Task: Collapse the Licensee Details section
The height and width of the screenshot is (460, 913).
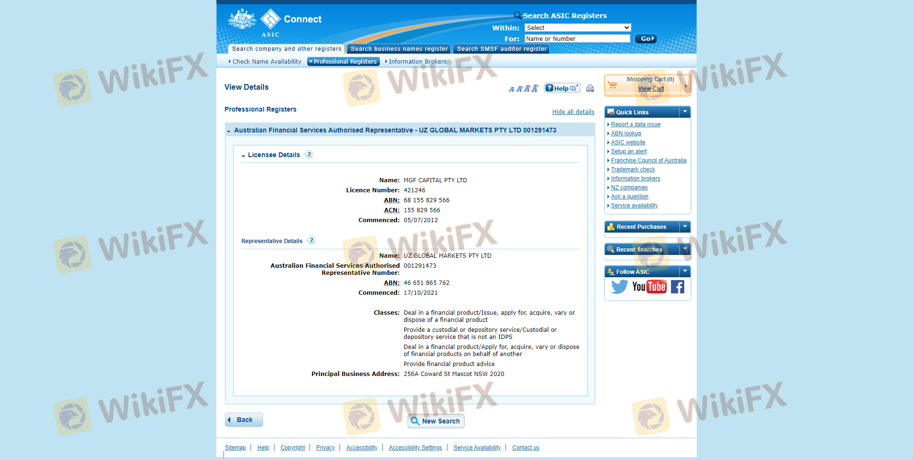Action: [x=243, y=156]
